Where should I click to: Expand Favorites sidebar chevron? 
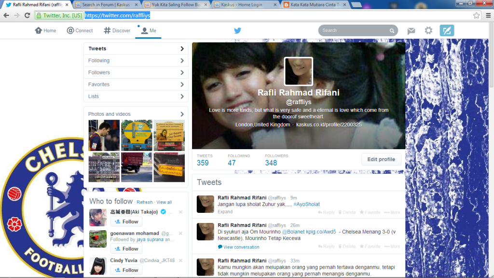[182, 84]
